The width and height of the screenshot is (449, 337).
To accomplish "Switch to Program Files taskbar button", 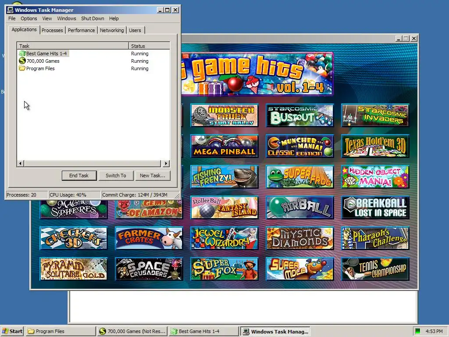I will click(61, 331).
